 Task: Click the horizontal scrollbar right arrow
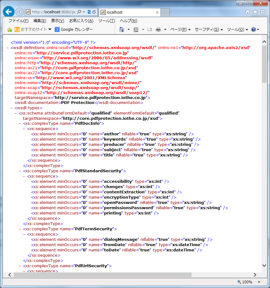[255, 275]
